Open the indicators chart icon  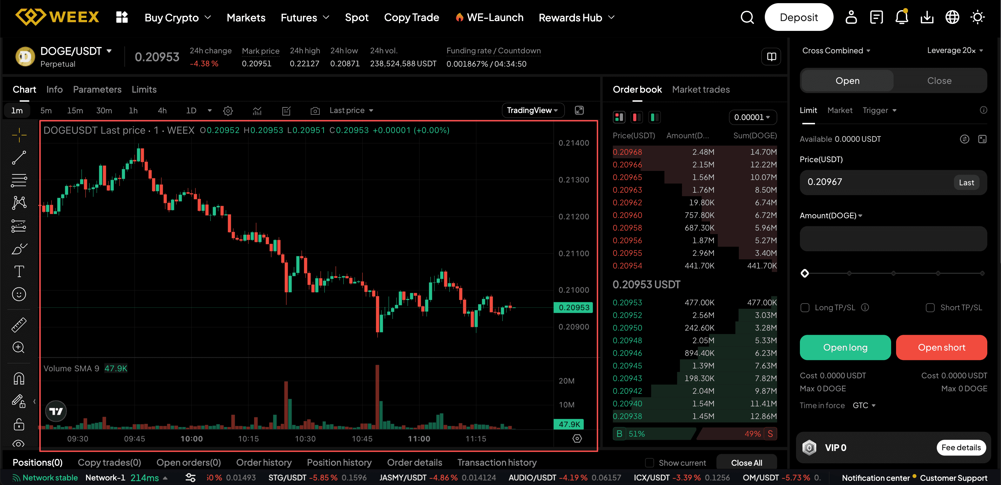[257, 111]
